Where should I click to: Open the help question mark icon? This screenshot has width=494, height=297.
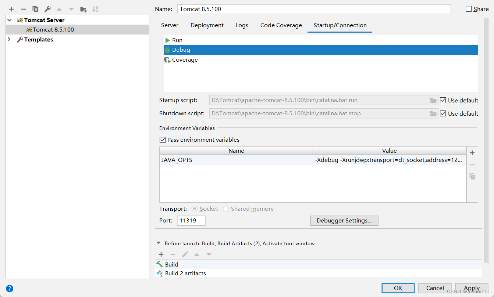click(10, 288)
